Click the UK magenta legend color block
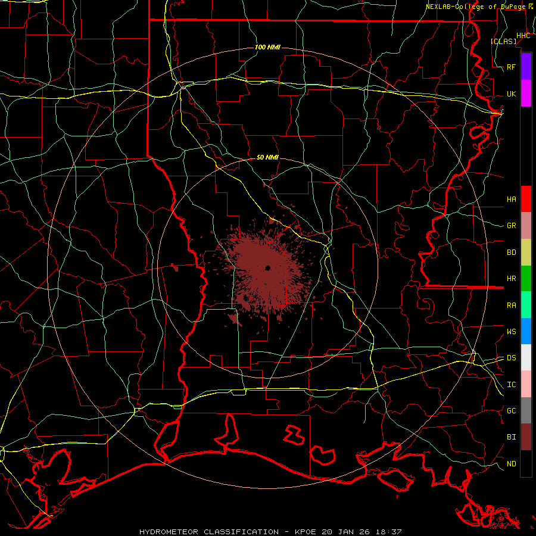Viewport: 536px width, 536px height. tap(526, 94)
